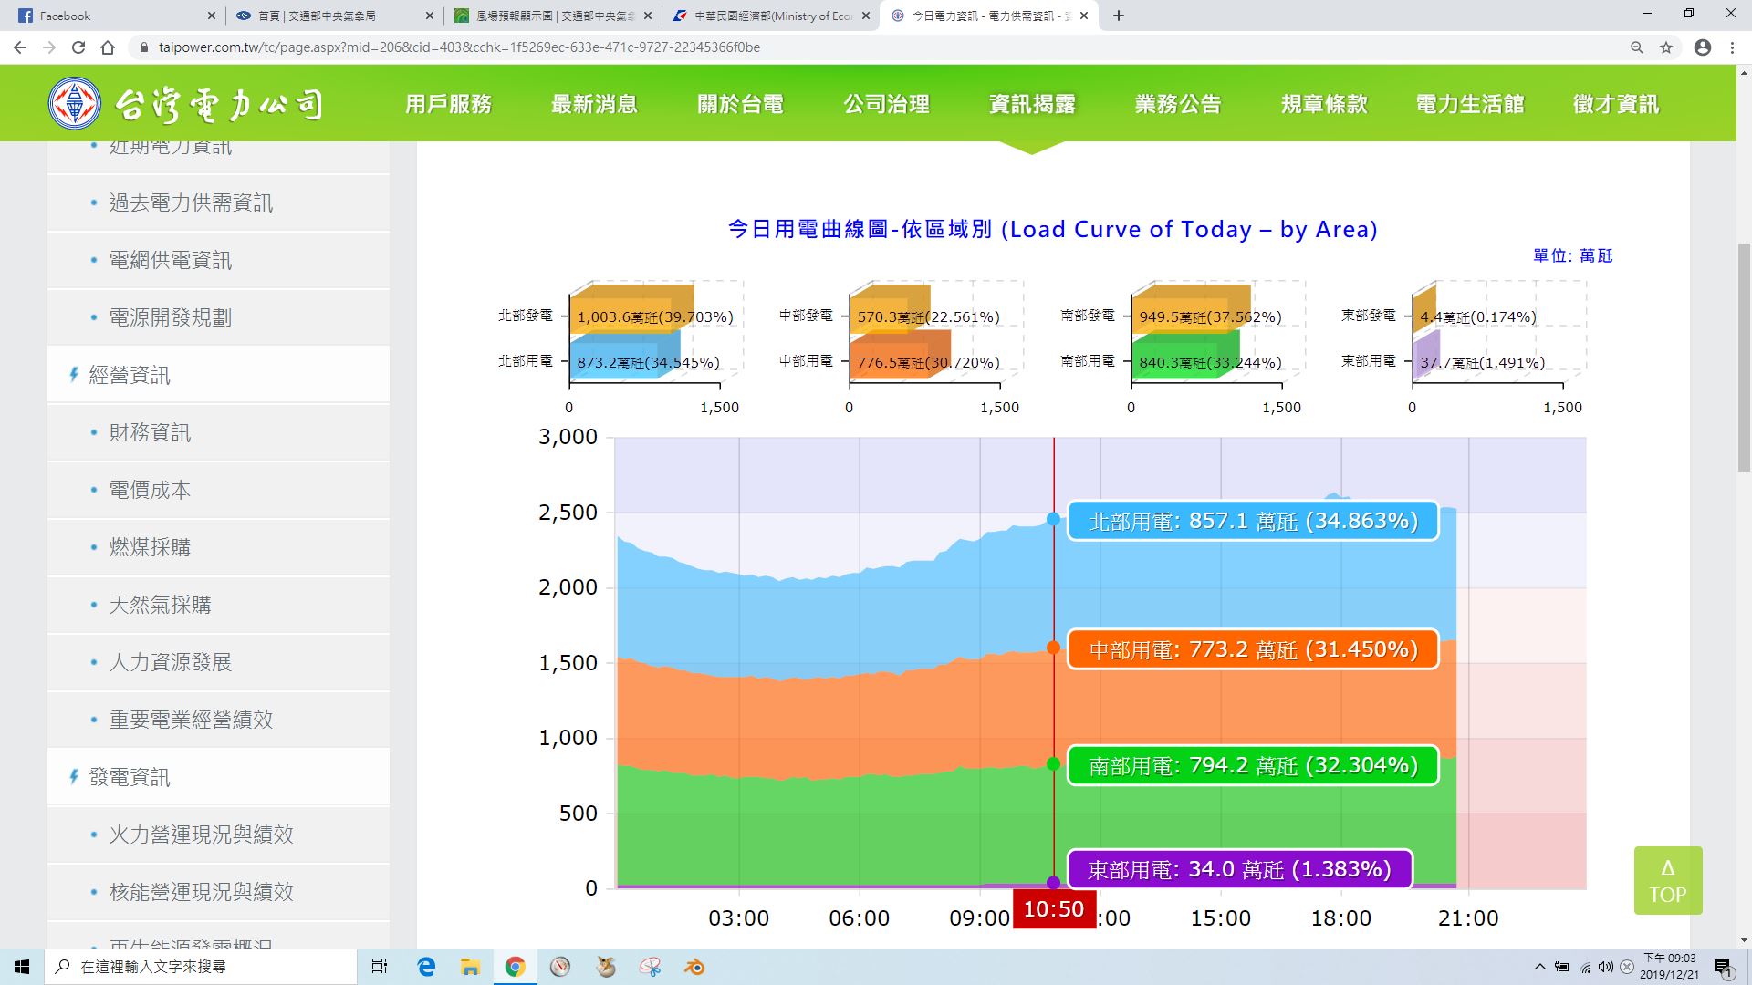
Task: Launch Edge from the taskbar
Action: click(x=426, y=967)
